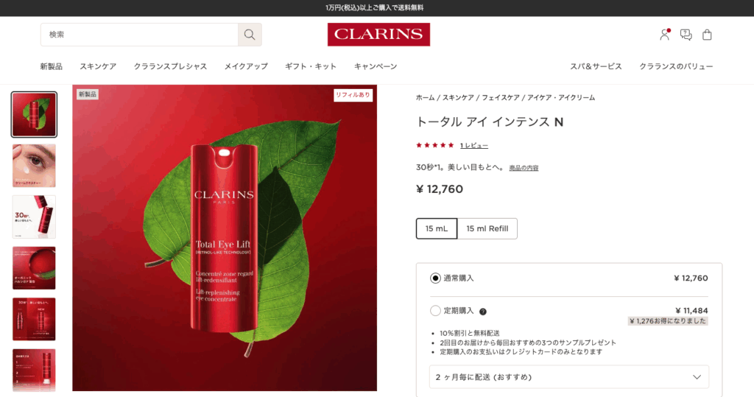Viewport: 754px width, 397px height.
Task: Click the help icon beside 定期購入
Action: 483,312
